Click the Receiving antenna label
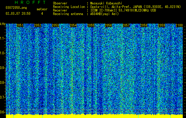Screen dimensions: 186x118 [x=68, y=14]
